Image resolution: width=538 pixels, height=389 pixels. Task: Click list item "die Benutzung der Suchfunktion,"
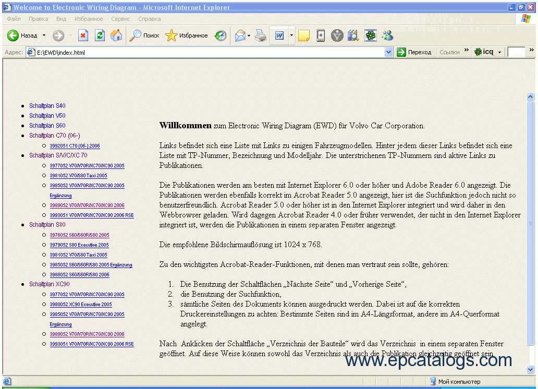(x=231, y=294)
